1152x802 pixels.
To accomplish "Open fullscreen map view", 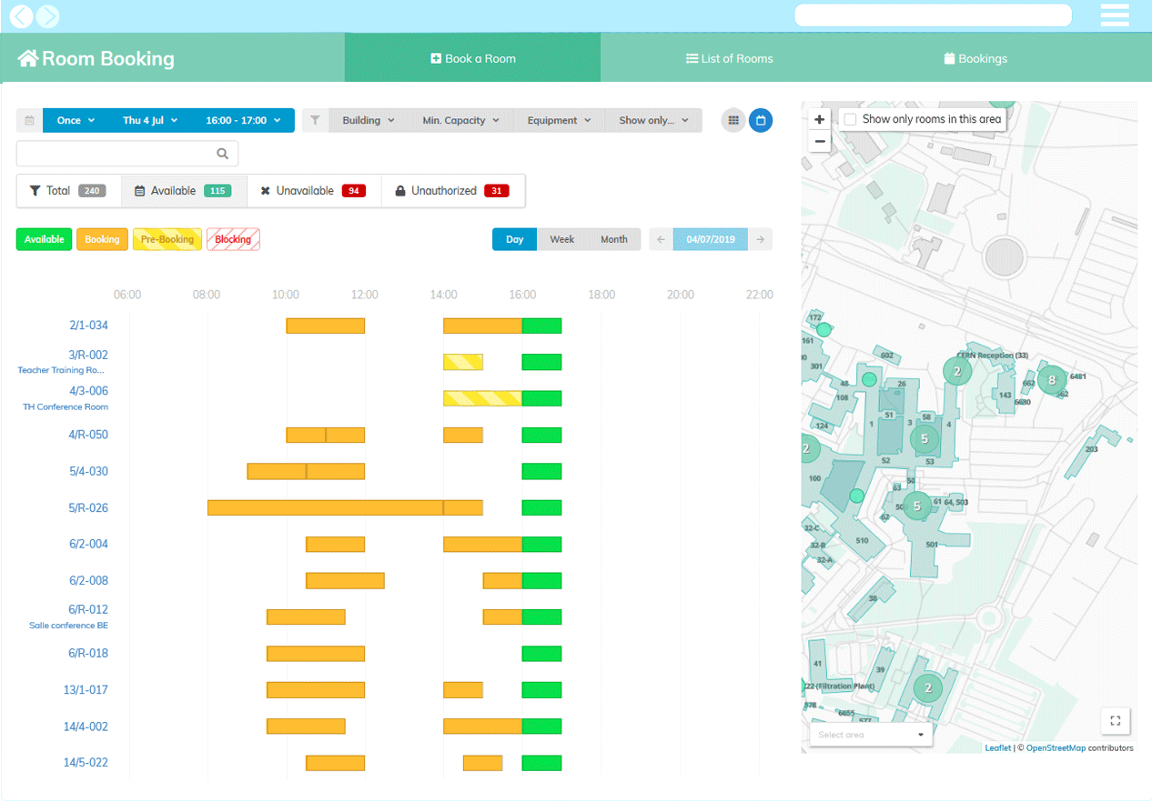I will click(1115, 721).
